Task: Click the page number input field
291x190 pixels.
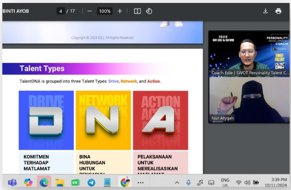Action: 61,11
